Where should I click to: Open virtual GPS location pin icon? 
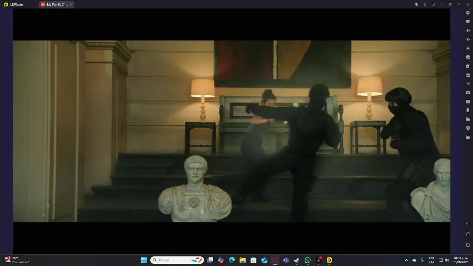[468, 128]
